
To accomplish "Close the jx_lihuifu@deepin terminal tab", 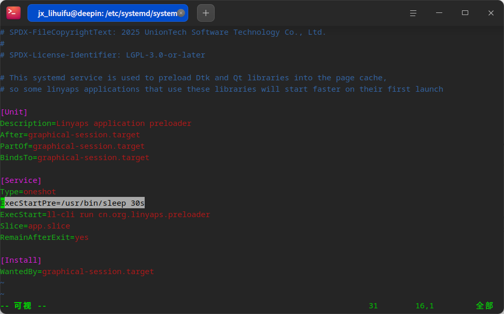I will point(181,13).
